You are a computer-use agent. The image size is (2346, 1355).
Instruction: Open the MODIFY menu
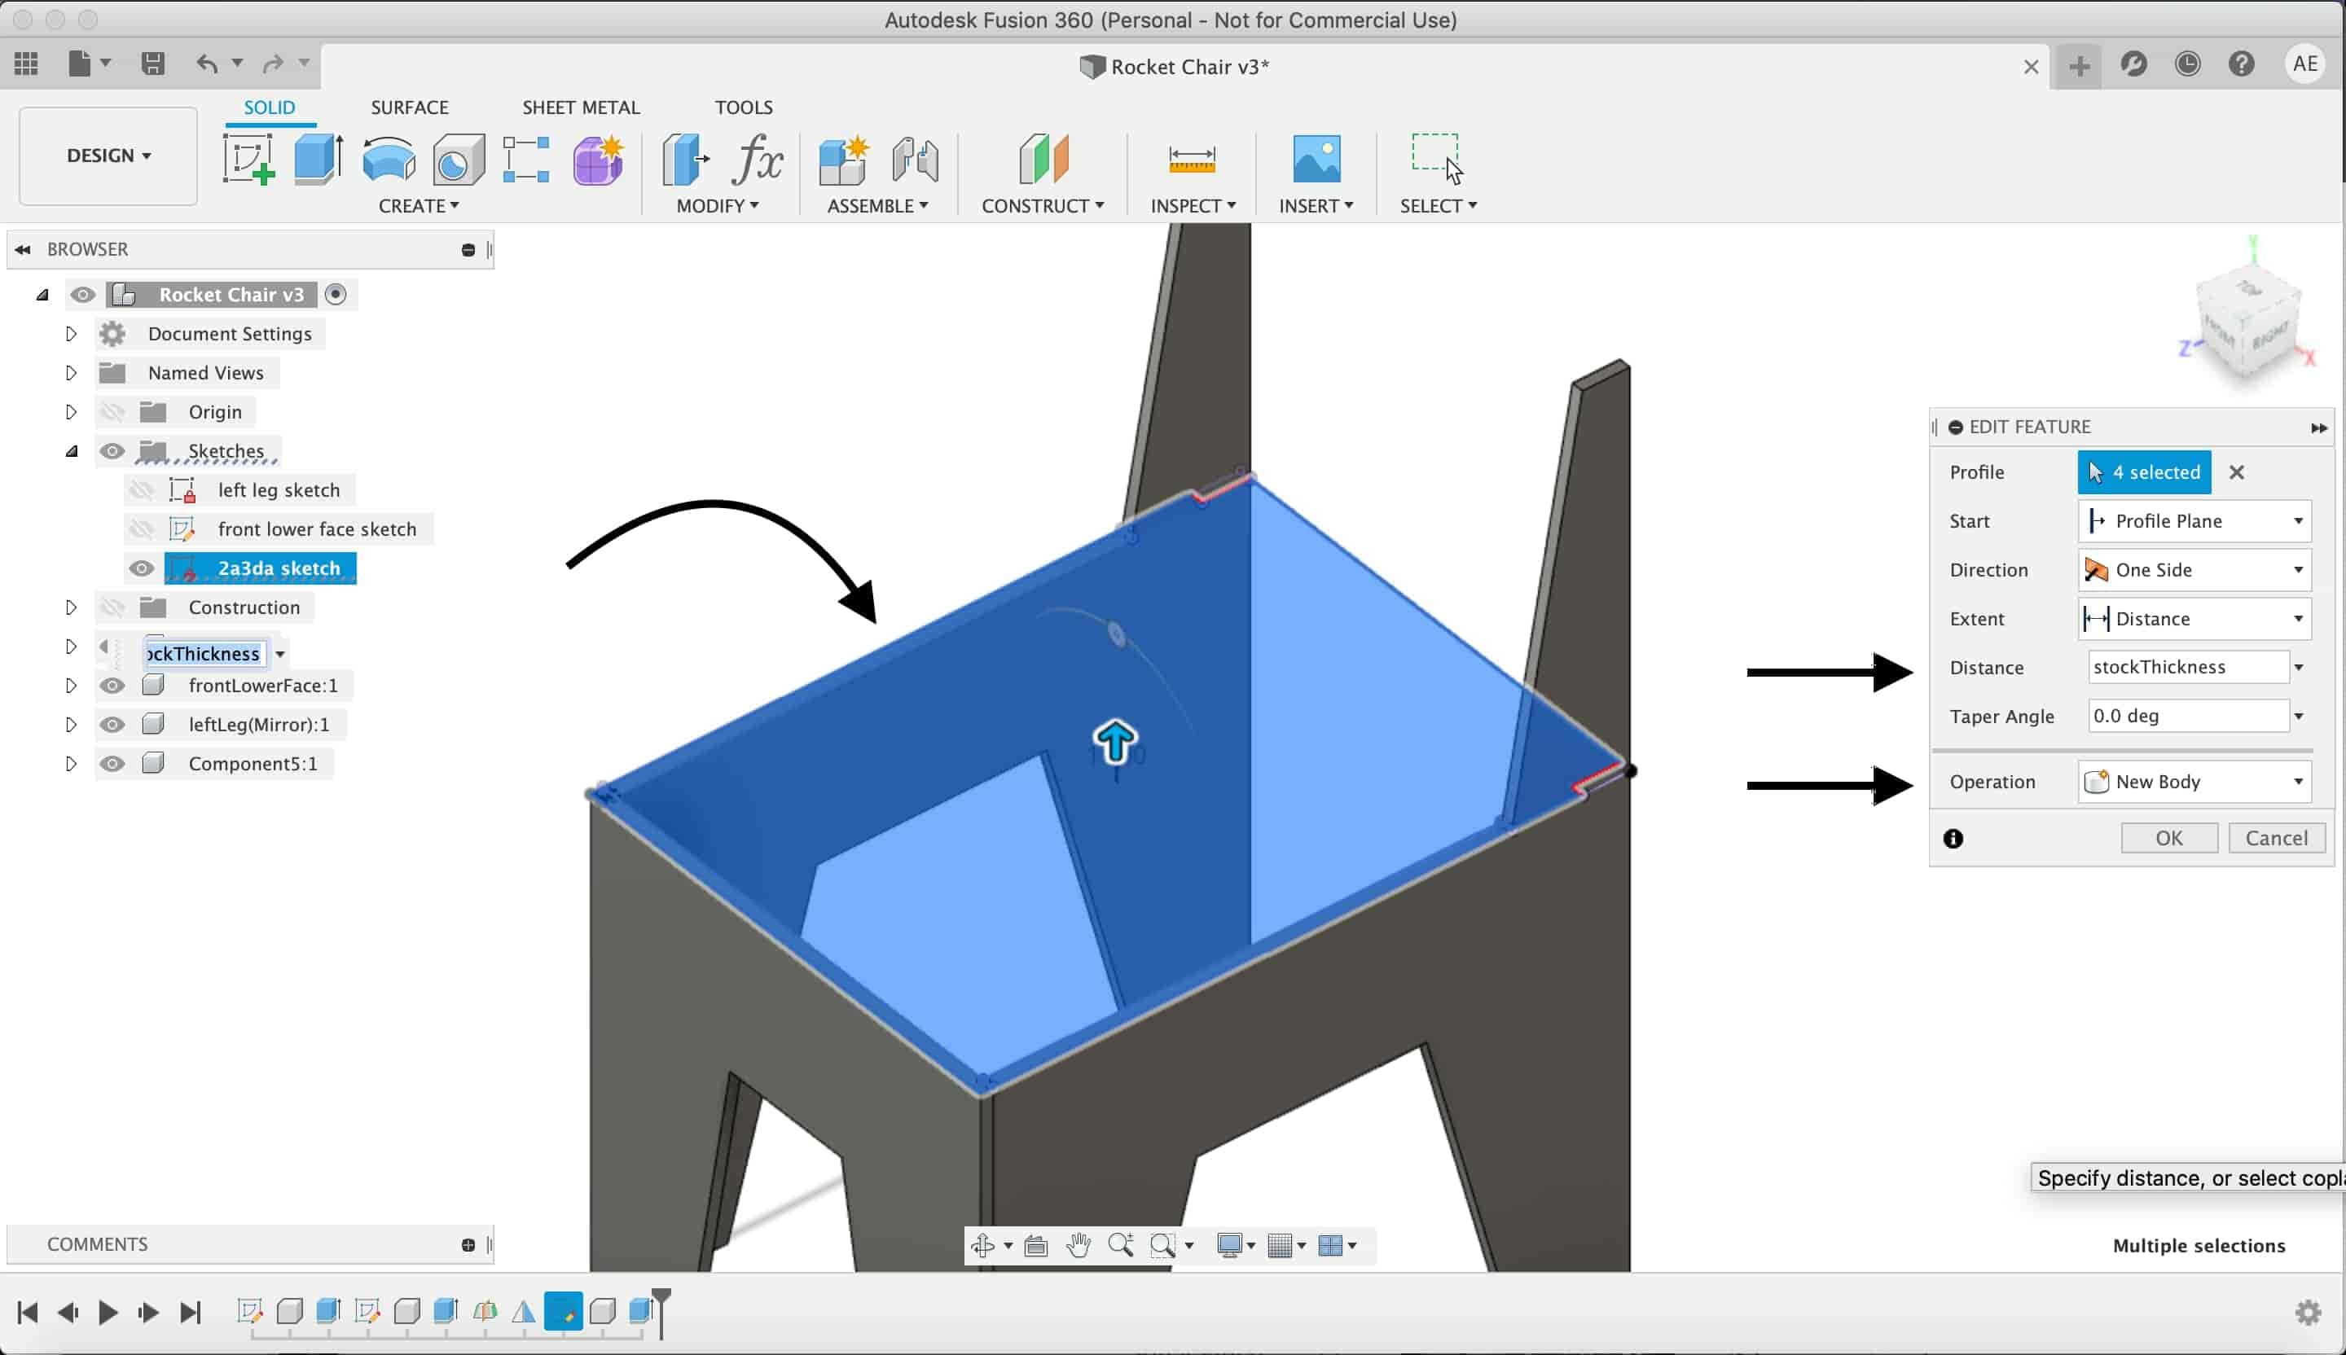pyautogui.click(x=717, y=206)
